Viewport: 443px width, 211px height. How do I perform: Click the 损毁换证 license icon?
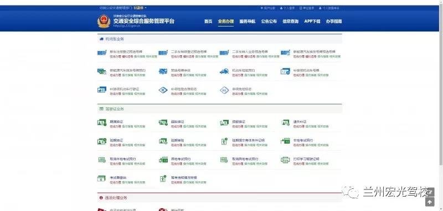(x=224, y=123)
